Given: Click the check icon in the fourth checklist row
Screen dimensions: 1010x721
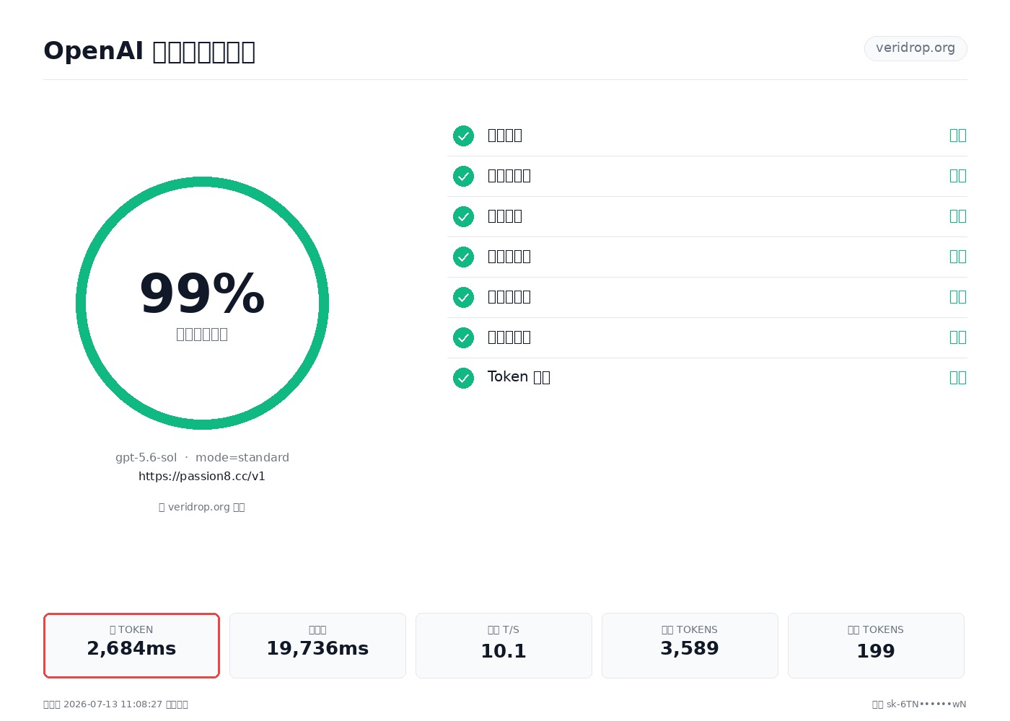Looking at the screenshot, I should tap(463, 257).
